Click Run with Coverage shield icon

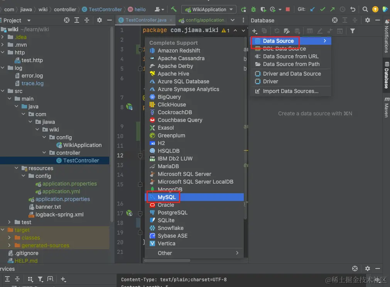click(263, 9)
